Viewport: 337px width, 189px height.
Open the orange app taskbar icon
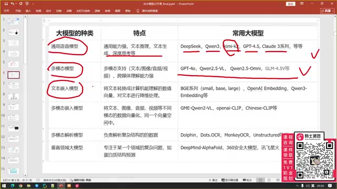tap(69, 186)
